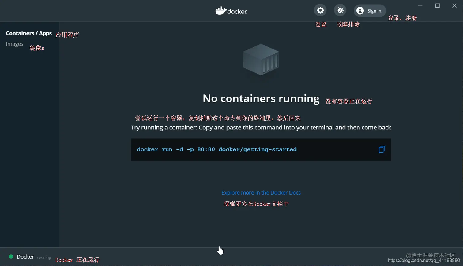Click the Try running a container instruction text

coord(261,128)
